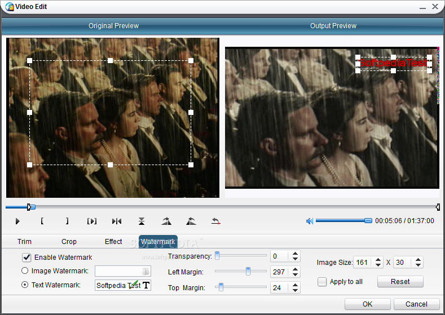Screen dimensions: 445x315
Task: Play the video preview
Action: pos(17,221)
